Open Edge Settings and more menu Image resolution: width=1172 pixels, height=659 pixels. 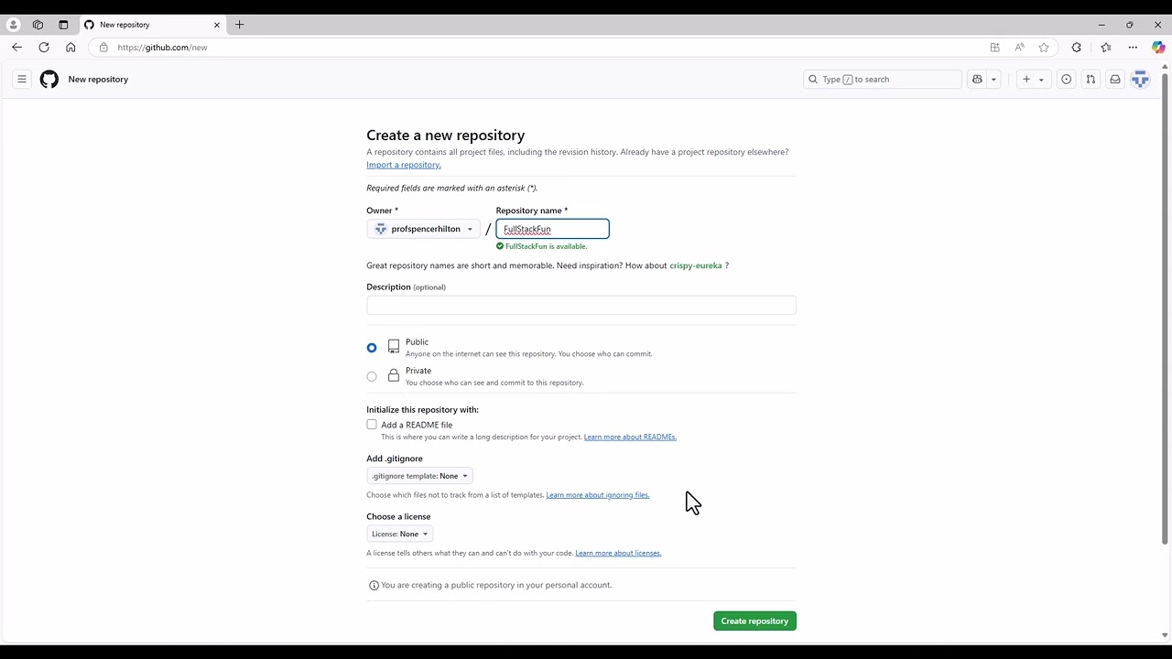tap(1133, 48)
